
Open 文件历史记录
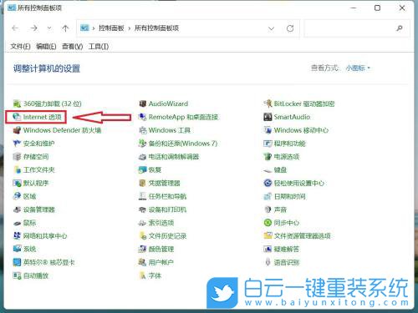click(162, 236)
